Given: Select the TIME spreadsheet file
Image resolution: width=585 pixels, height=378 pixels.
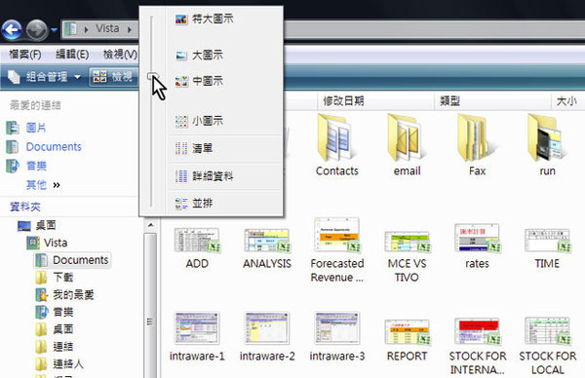Looking at the screenshot, I should 547,247.
